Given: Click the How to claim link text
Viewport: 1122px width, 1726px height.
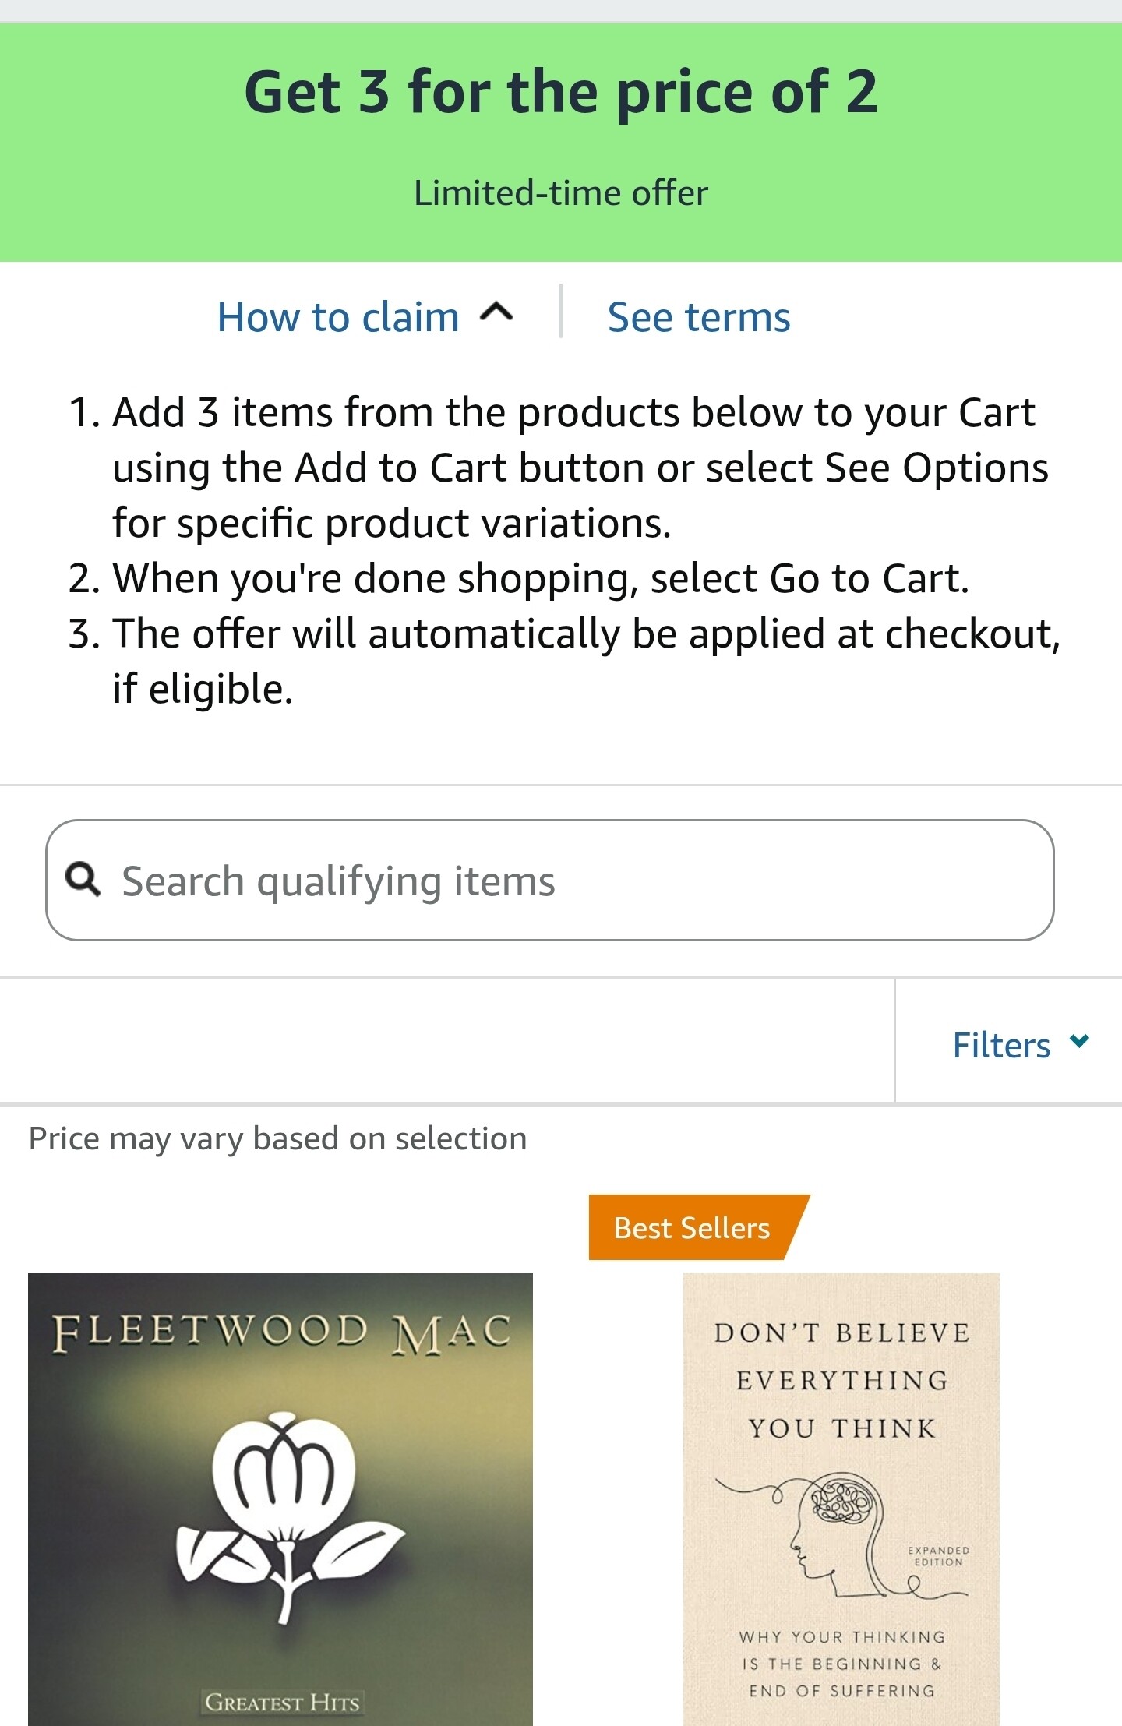Looking at the screenshot, I should 338,318.
